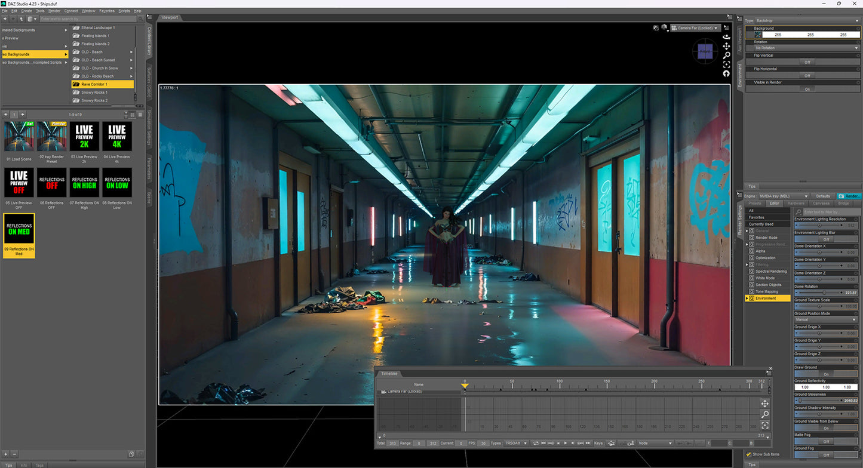
Task: Open the Node dropdown in Timeline
Action: pyautogui.click(x=655, y=443)
